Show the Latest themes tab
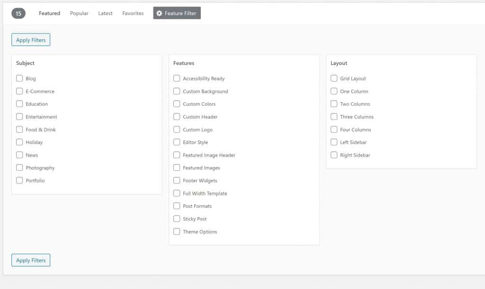The image size is (485, 289). pos(105,14)
